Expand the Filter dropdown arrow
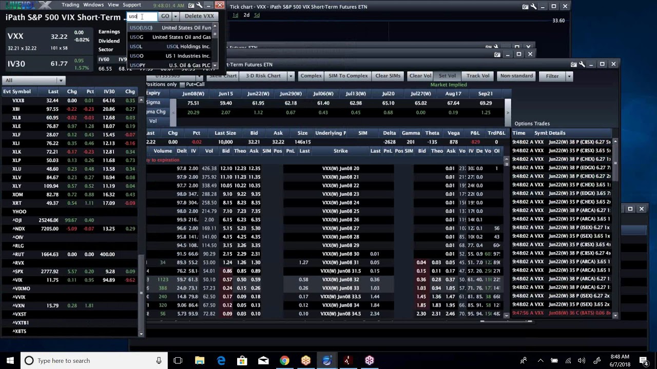This screenshot has height=369, width=657. coord(569,76)
